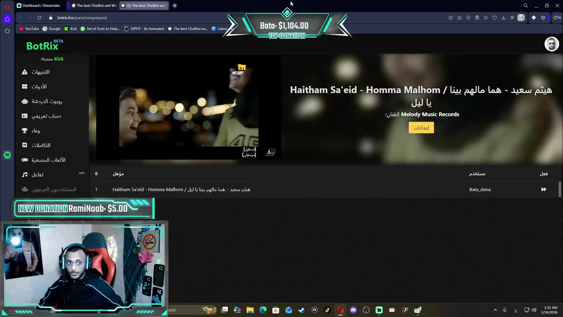Open 'Set of Tools to Help' bookmark
Screen dimensions: 563x317
(x=100, y=29)
